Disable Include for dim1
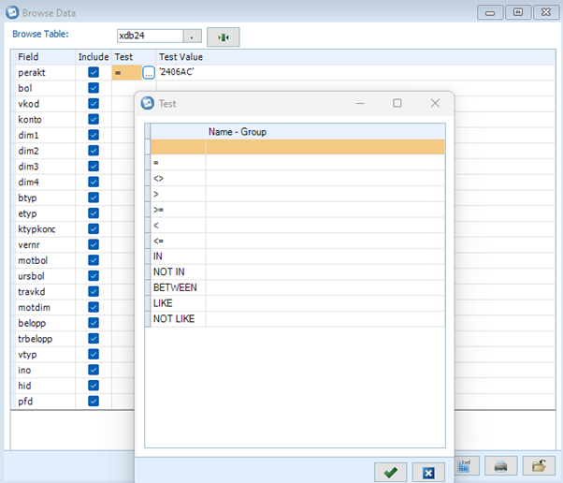Screen dimensions: 563x483 pos(94,135)
